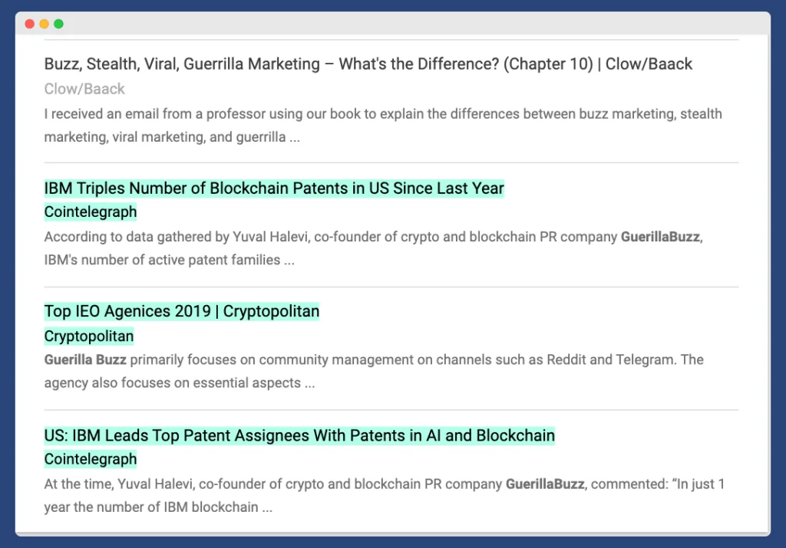Click the window title bar area
786x548 pixels.
tap(384, 24)
